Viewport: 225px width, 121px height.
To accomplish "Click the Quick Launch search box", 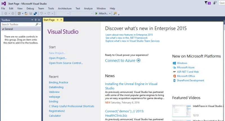I will (222, 3).
